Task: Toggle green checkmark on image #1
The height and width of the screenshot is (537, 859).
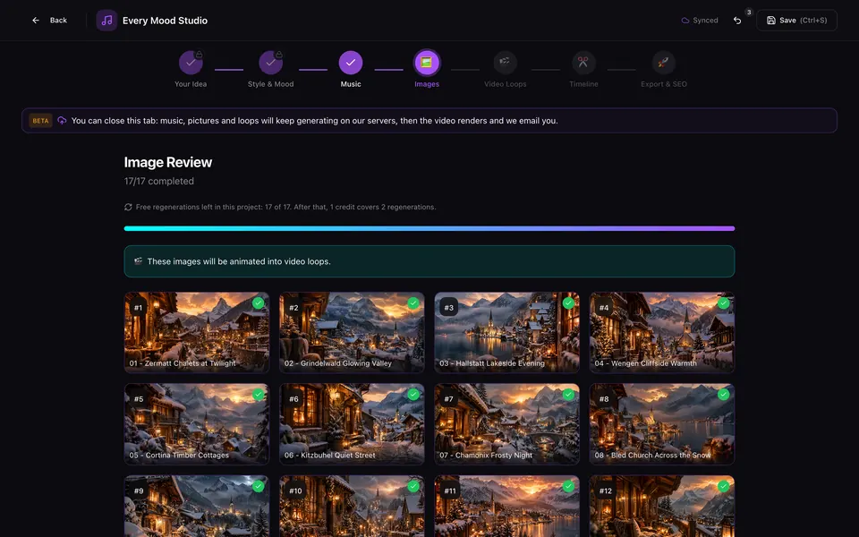Action: [x=258, y=303]
